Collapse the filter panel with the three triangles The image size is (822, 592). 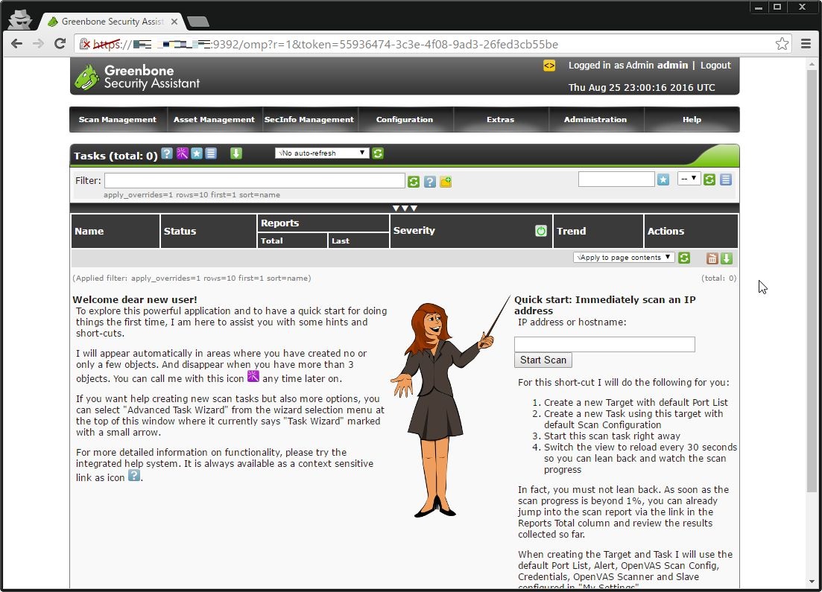[x=405, y=208]
